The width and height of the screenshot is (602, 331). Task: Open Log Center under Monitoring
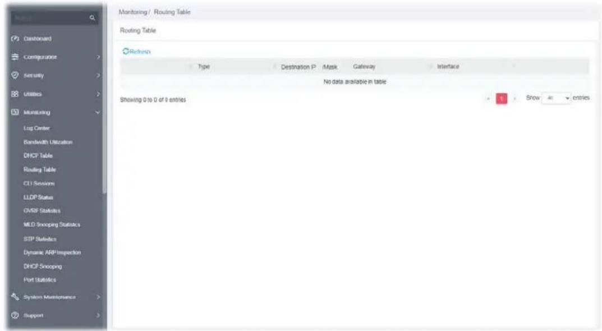(x=36, y=128)
